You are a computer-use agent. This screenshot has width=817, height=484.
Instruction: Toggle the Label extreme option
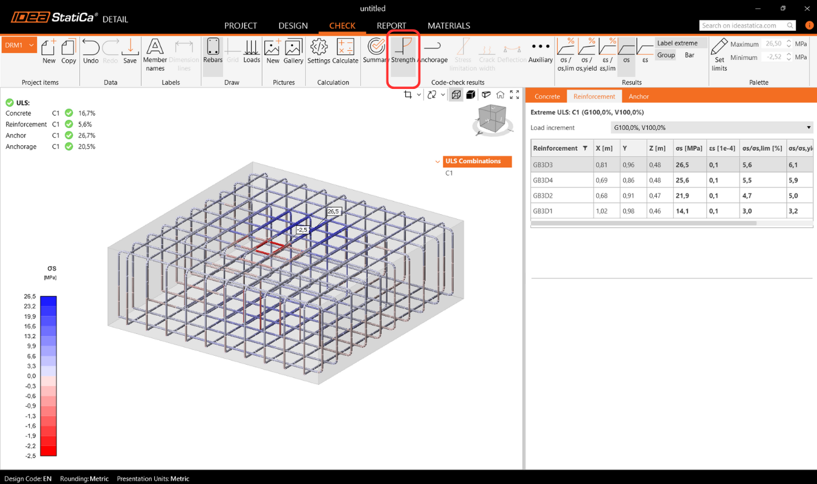677,43
